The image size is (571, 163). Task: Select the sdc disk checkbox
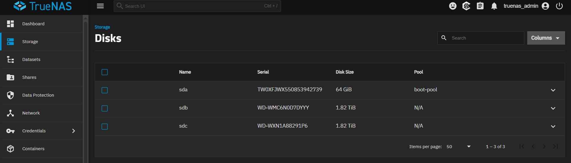click(x=104, y=126)
